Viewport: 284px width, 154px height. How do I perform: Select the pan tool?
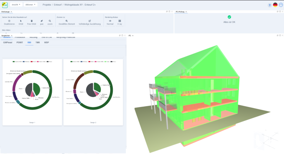(x=42, y=22)
